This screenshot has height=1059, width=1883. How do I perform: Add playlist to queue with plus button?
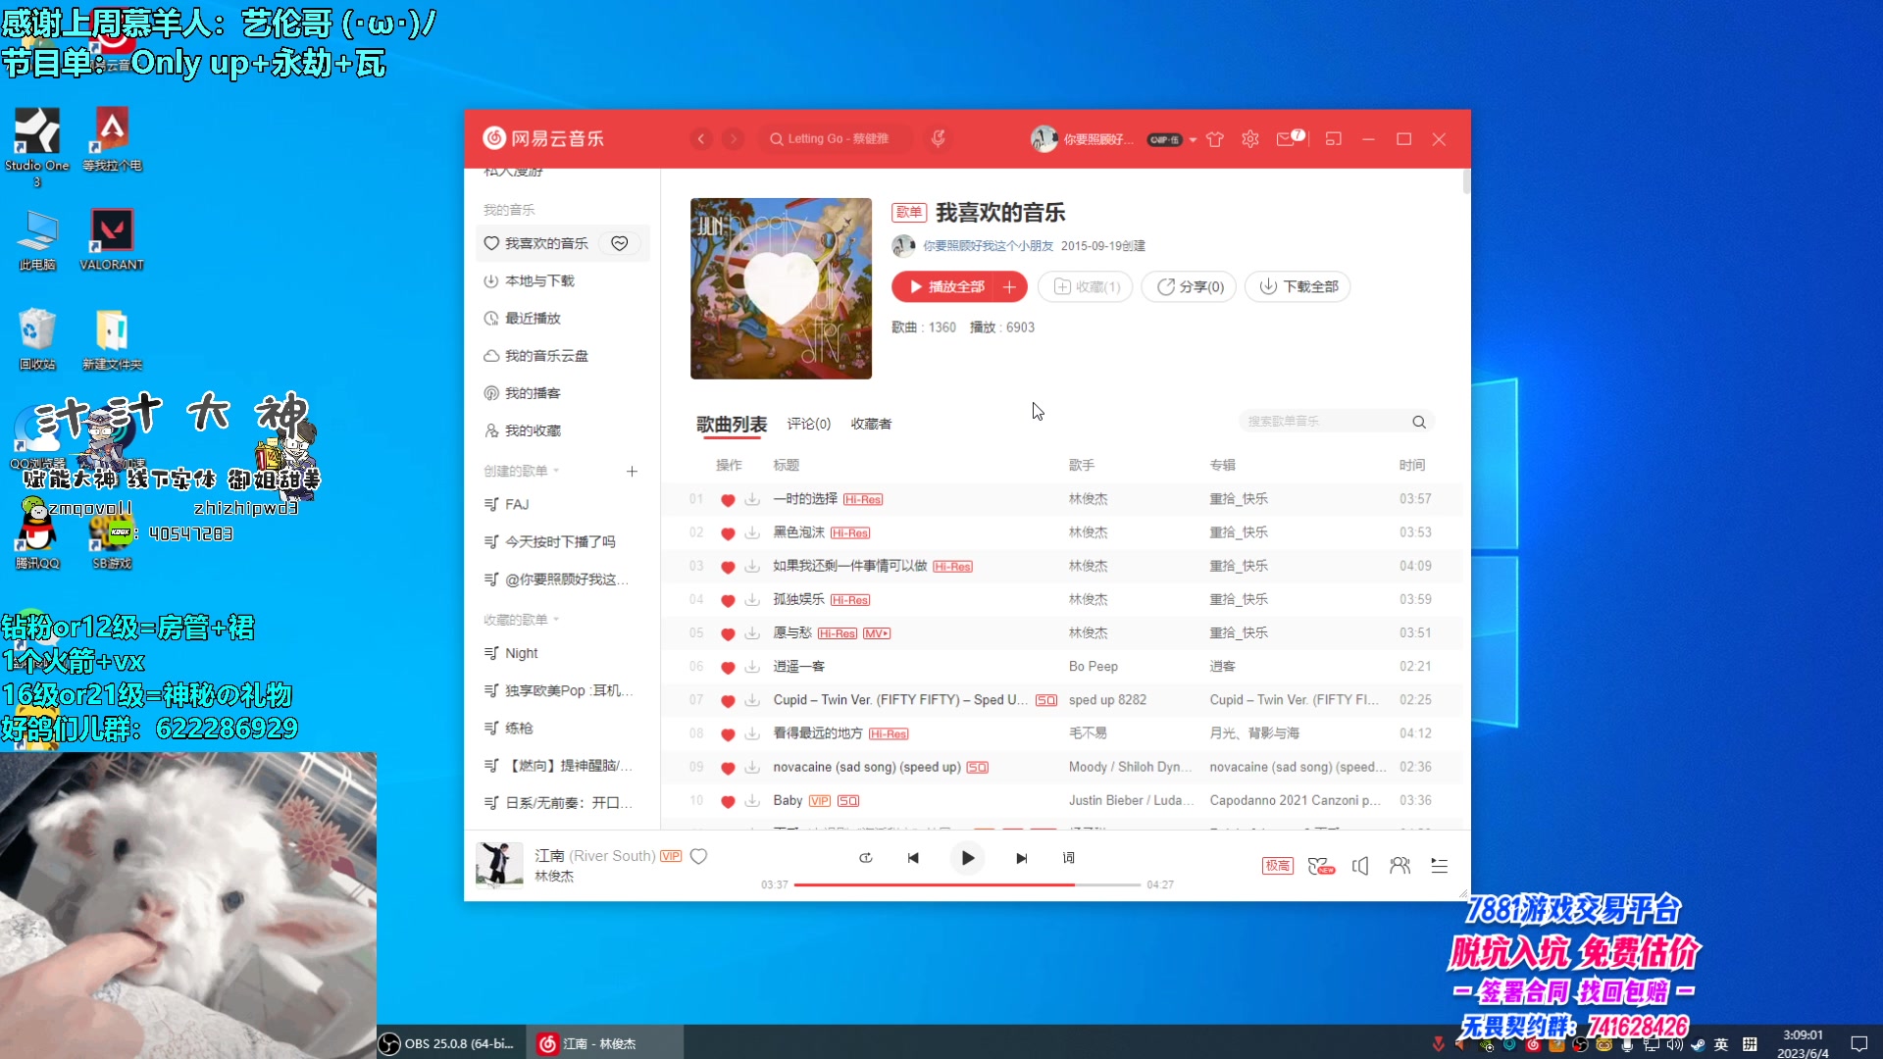tap(1009, 287)
